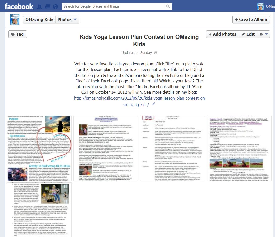Open the messages icon
275x237 pixels.
47,7
